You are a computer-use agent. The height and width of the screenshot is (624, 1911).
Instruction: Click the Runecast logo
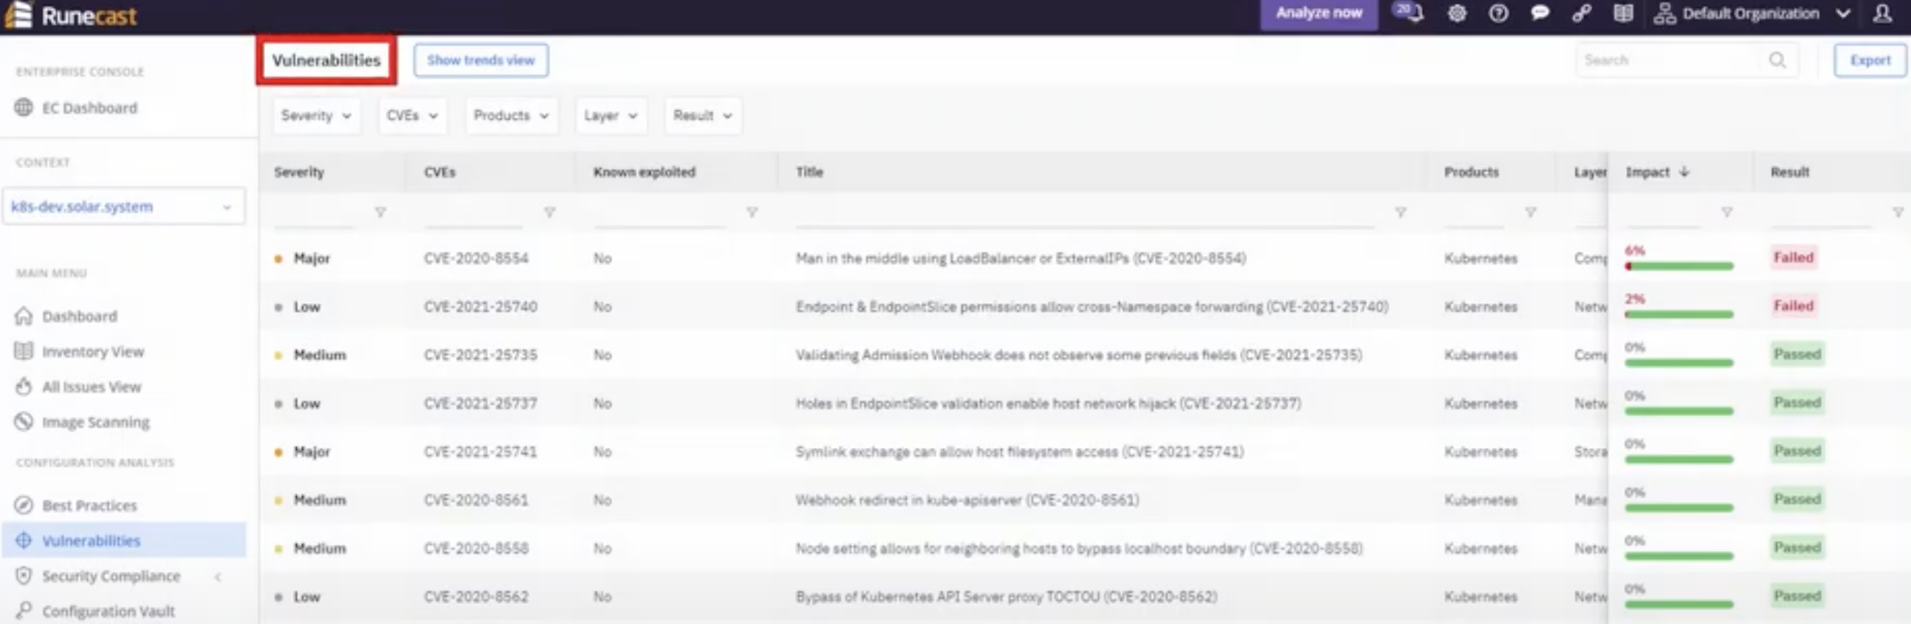pyautogui.click(x=71, y=15)
